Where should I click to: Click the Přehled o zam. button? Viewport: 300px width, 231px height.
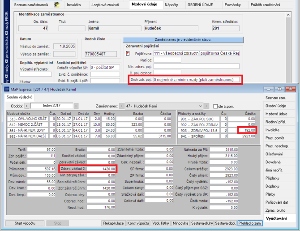(x=250, y=223)
